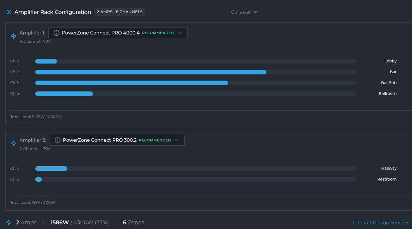Image resolution: width=412 pixels, height=229 pixels.
Task: Click the Hallway channel load bar
Action: 196,169
